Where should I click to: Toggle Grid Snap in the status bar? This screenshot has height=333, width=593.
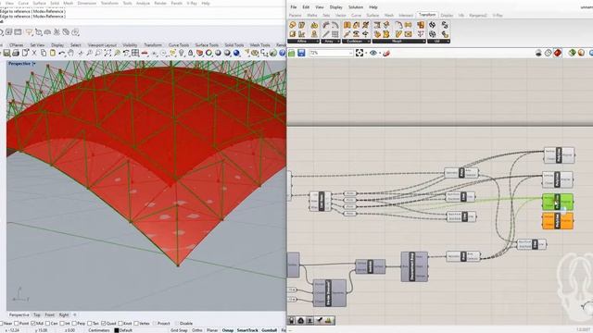click(179, 330)
